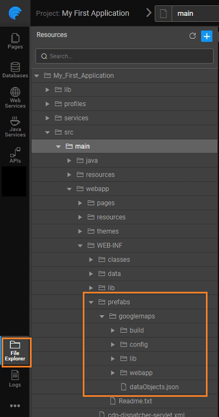Open the Databases section
The width and height of the screenshot is (219, 417).
(15, 70)
